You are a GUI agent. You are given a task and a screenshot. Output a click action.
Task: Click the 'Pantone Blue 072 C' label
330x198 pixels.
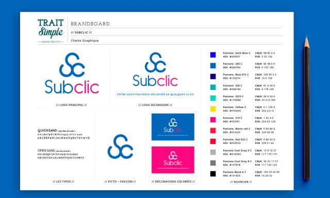pos(236,75)
